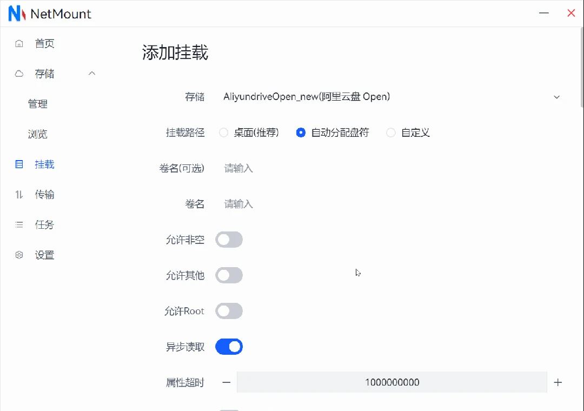
Task: Close the NetMount window
Action: [x=571, y=13]
